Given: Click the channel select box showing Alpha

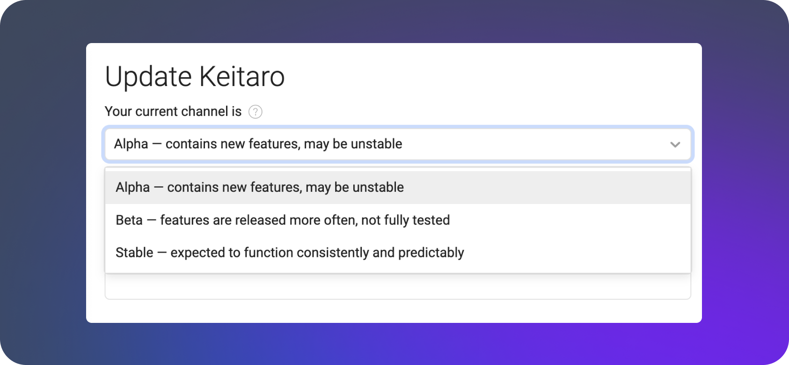Looking at the screenshot, I should [398, 144].
